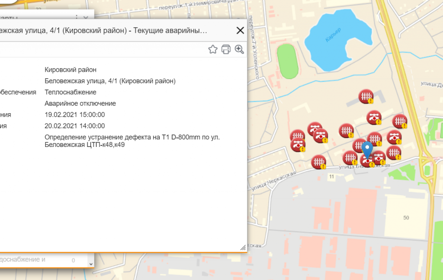Click the resize handle at the popup's bottom-right corner
Viewport: 443px width, 280px height.
243,248
